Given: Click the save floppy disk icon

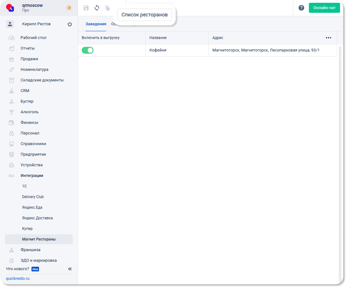Looking at the screenshot, I should (86, 8).
